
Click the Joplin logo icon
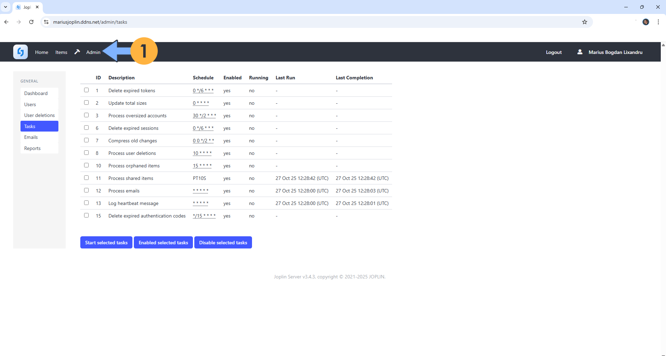tap(20, 52)
